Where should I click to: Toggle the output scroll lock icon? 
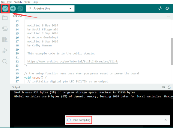click(x=169, y=87)
